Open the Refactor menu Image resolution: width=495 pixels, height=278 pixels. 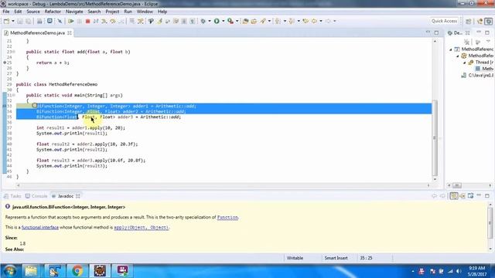[x=53, y=12]
